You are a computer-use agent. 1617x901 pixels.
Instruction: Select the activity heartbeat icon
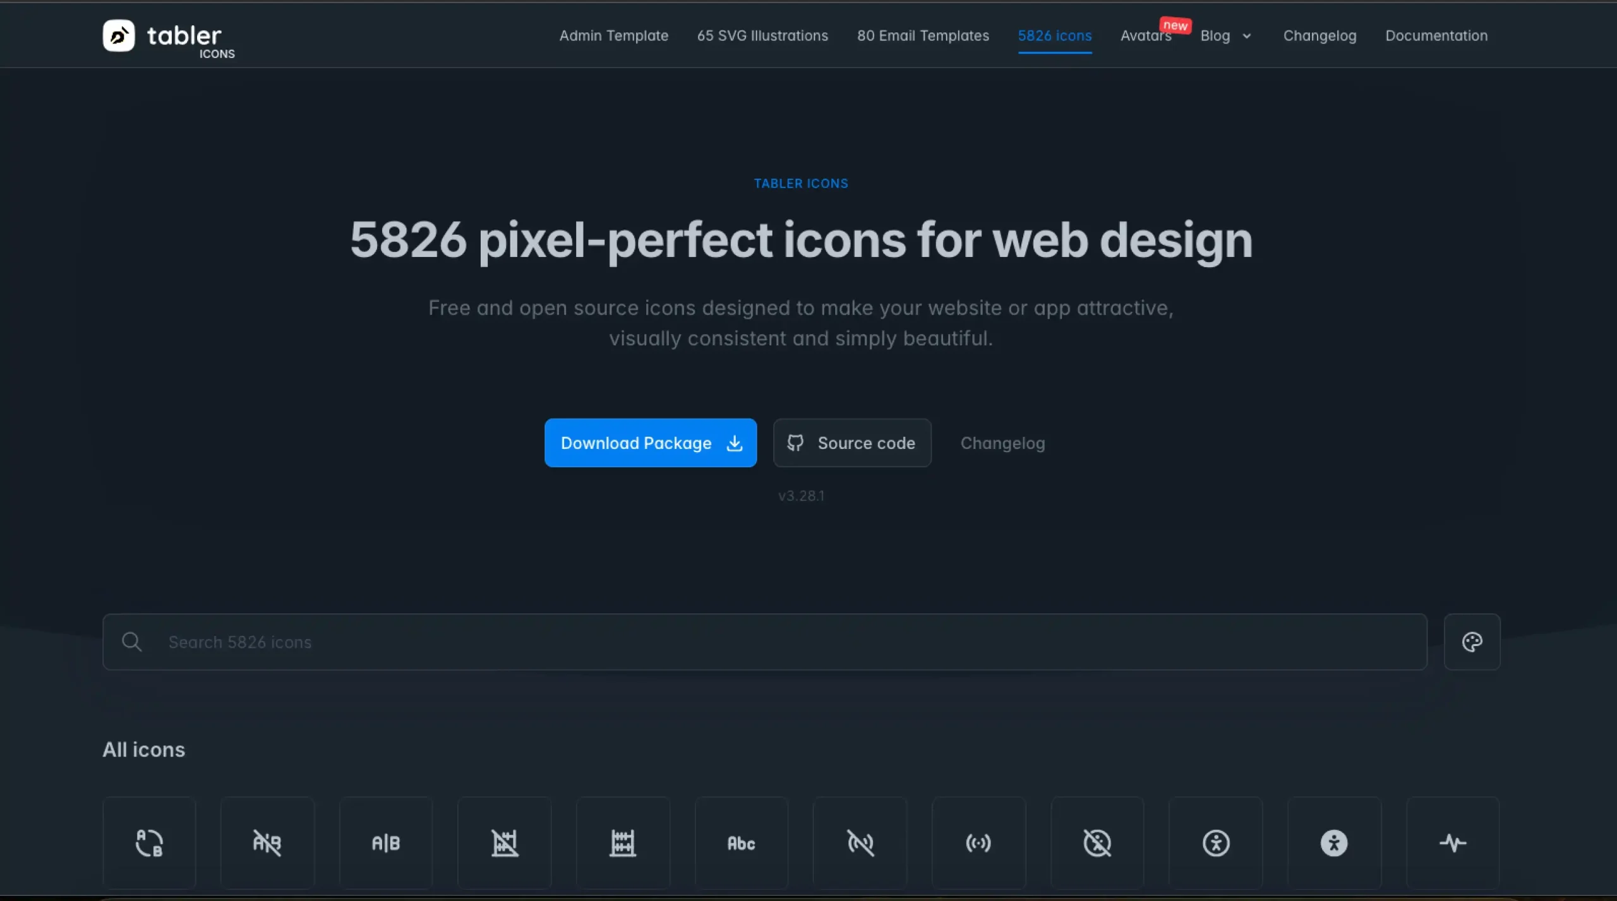click(1453, 843)
